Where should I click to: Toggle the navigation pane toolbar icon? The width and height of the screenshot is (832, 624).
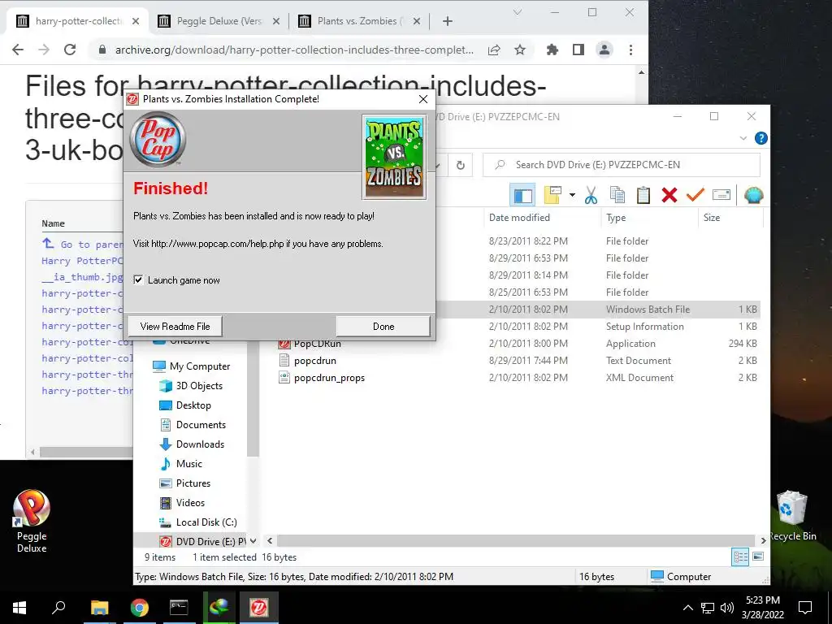[x=522, y=195]
